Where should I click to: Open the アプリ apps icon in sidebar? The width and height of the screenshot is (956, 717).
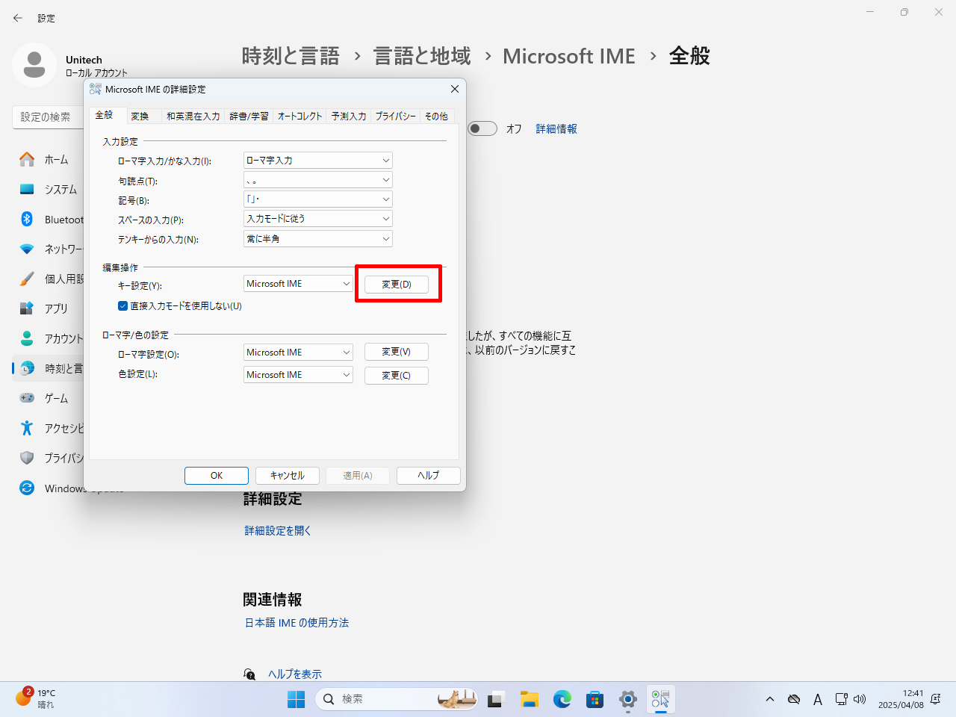[x=27, y=308]
